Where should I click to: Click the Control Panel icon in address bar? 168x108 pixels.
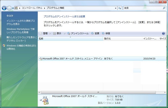tap(16, 8)
